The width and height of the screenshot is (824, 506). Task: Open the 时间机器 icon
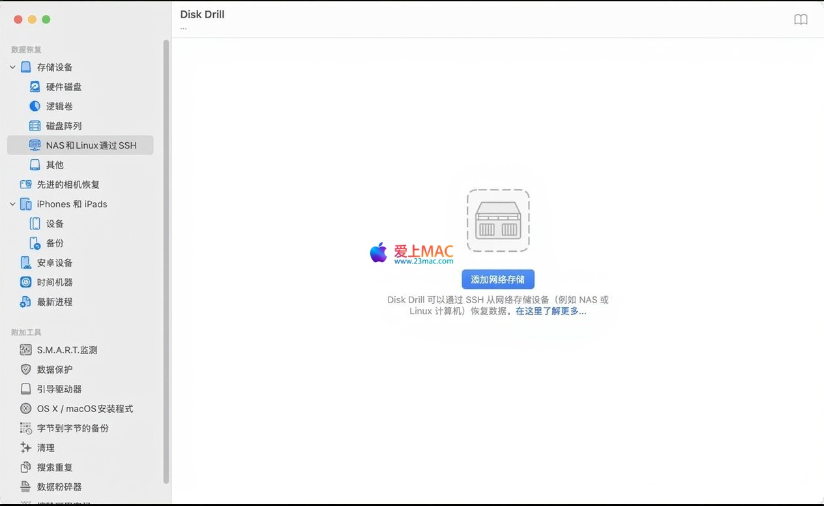pyautogui.click(x=26, y=282)
